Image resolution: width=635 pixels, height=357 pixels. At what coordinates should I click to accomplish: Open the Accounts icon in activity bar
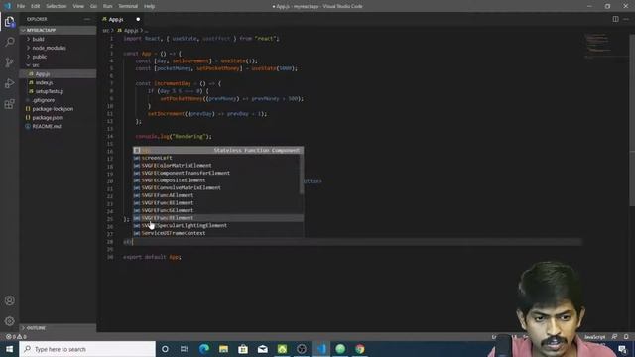pos(9,300)
